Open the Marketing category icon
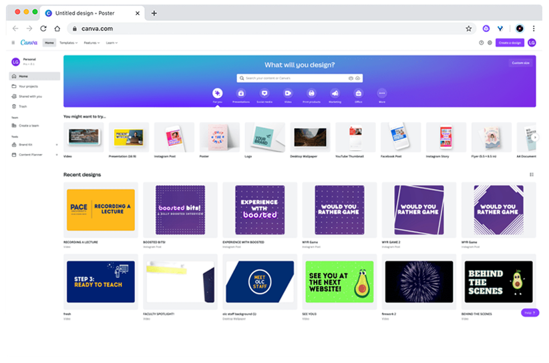 click(x=335, y=93)
